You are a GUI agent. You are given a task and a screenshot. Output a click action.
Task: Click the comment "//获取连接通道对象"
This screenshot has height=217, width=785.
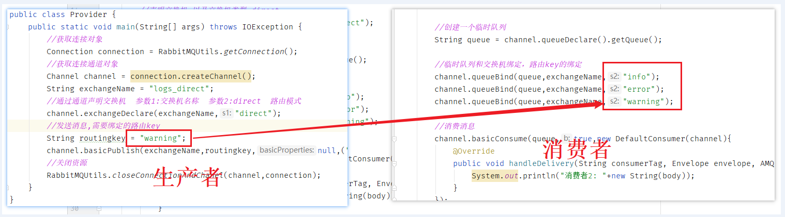[82, 64]
